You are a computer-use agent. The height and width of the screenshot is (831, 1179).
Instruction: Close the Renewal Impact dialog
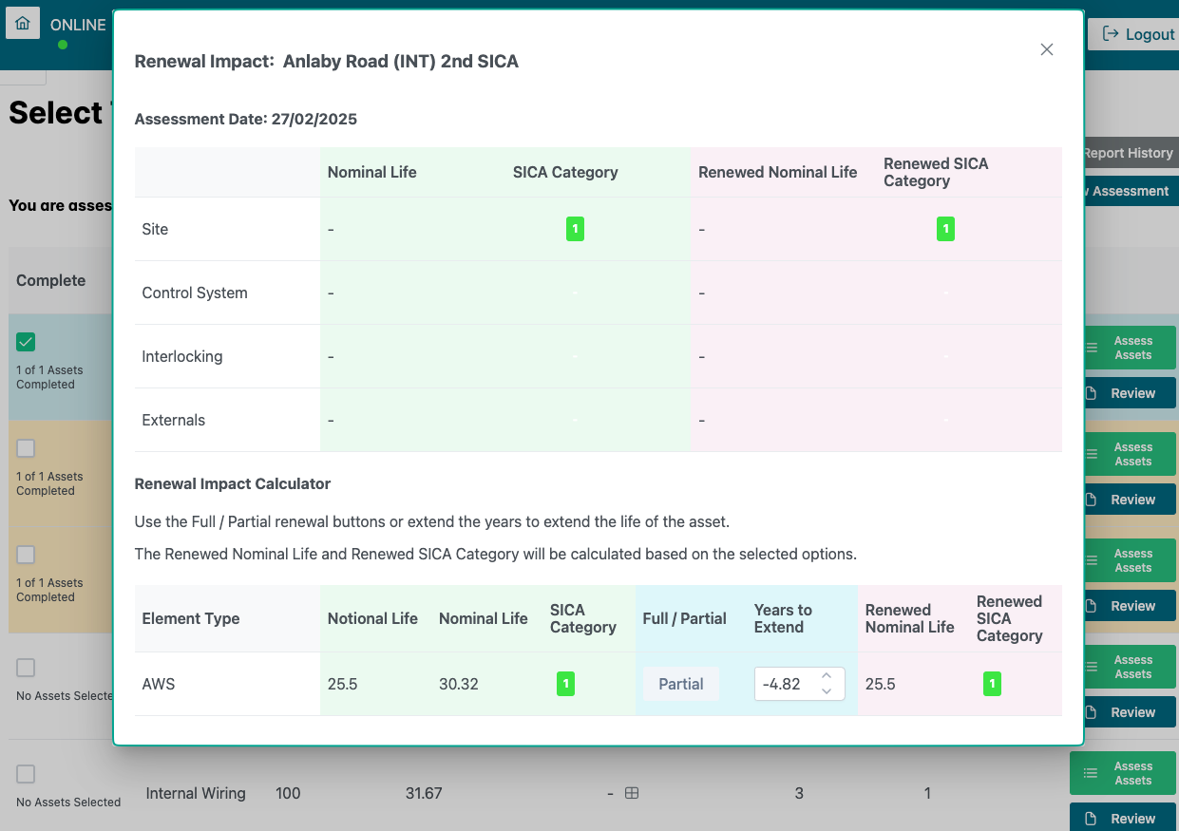click(x=1047, y=49)
